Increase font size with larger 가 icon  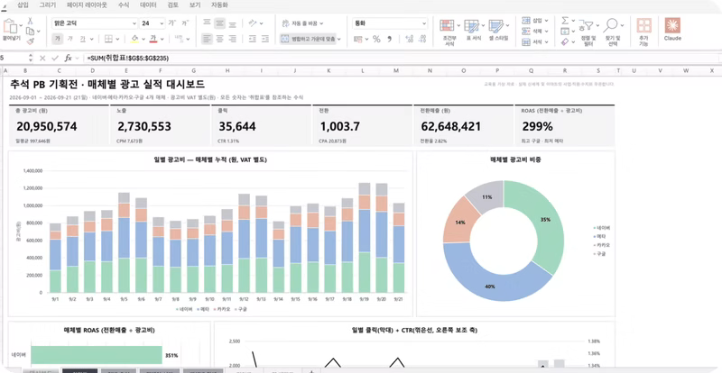click(171, 23)
